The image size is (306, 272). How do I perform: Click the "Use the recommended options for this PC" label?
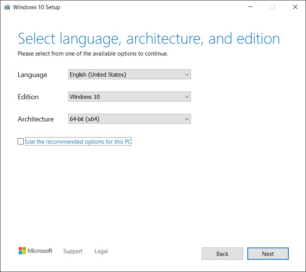pyautogui.click(x=79, y=142)
